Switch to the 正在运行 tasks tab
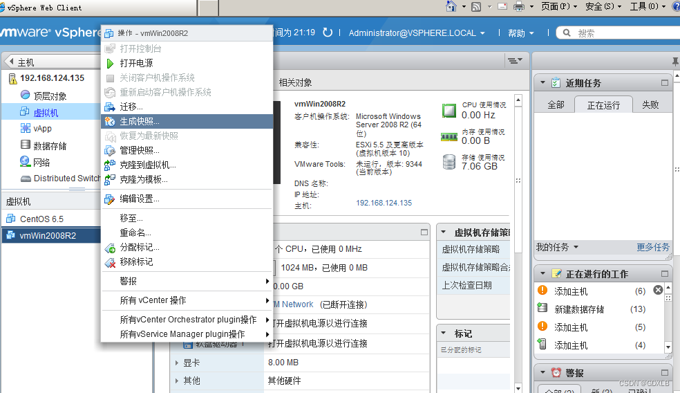Image resolution: width=680 pixels, height=393 pixels. 603,105
